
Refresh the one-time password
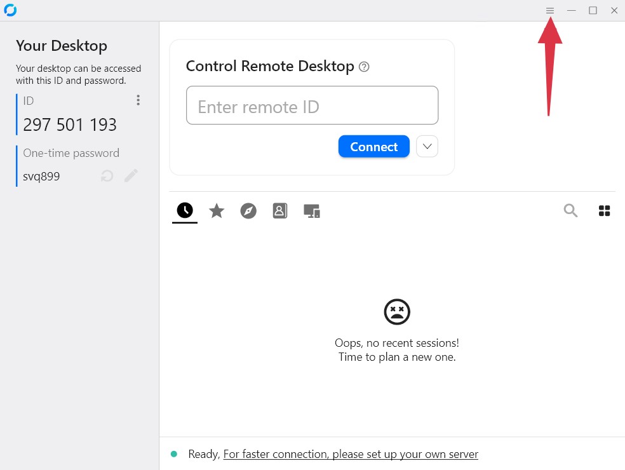click(x=106, y=176)
